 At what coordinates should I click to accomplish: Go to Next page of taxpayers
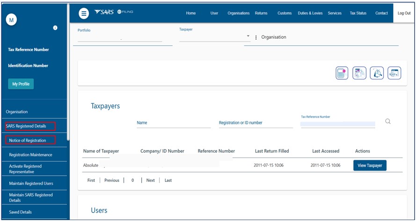click(151, 180)
